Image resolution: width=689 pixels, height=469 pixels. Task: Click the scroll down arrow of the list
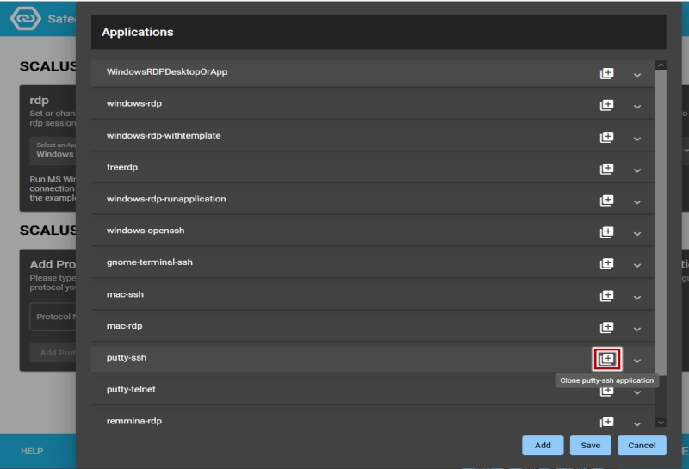coord(661,423)
